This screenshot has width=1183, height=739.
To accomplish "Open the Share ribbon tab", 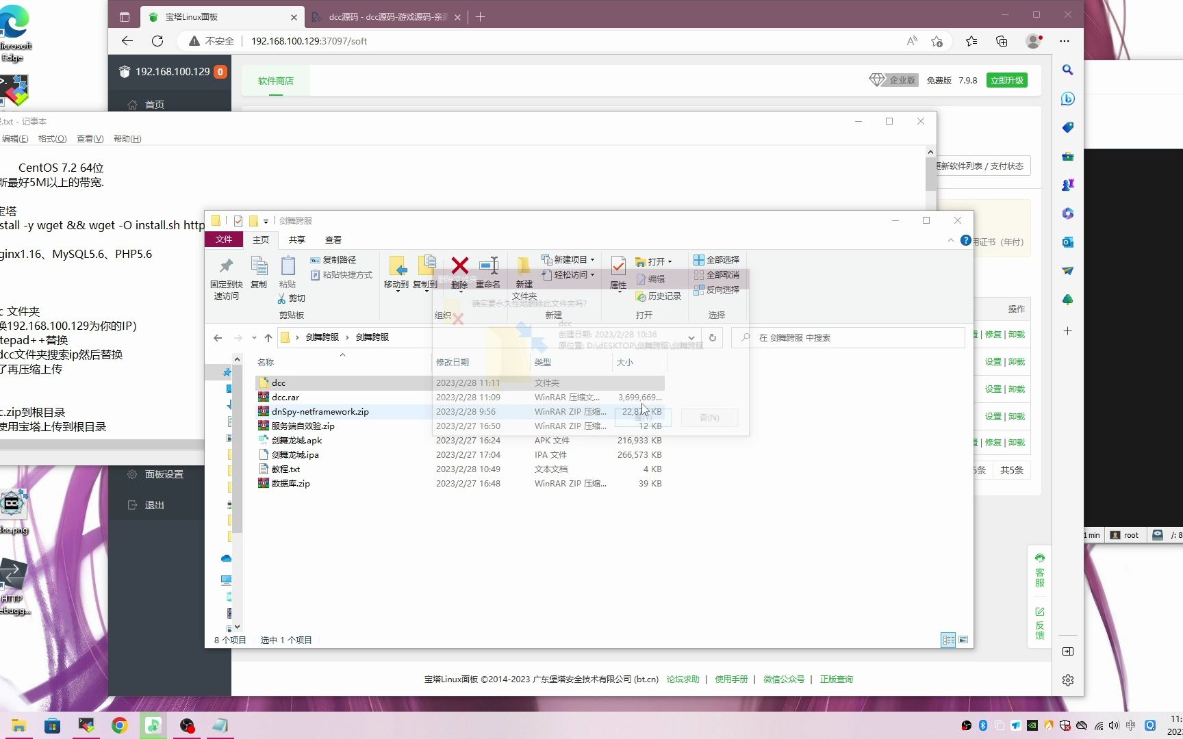I will point(296,239).
